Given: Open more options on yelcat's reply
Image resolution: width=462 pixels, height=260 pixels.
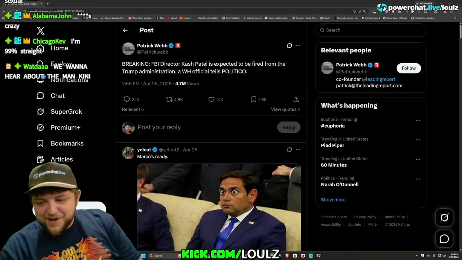Looking at the screenshot, I should tap(298, 149).
